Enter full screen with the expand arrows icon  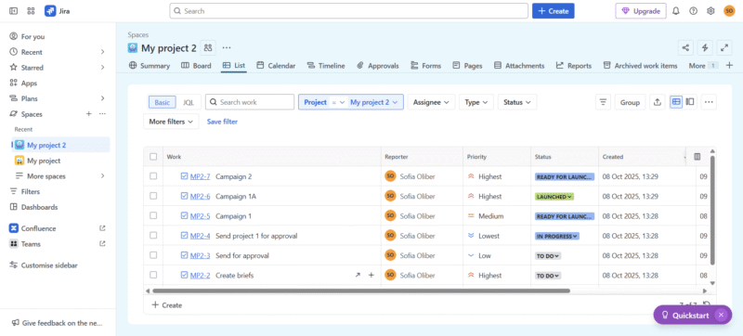724,47
